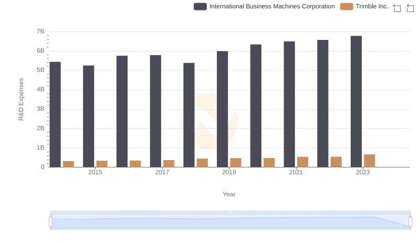Click the International Business Machines Corporation legend label
Viewport: 420px width, 242px height.
[x=272, y=6]
